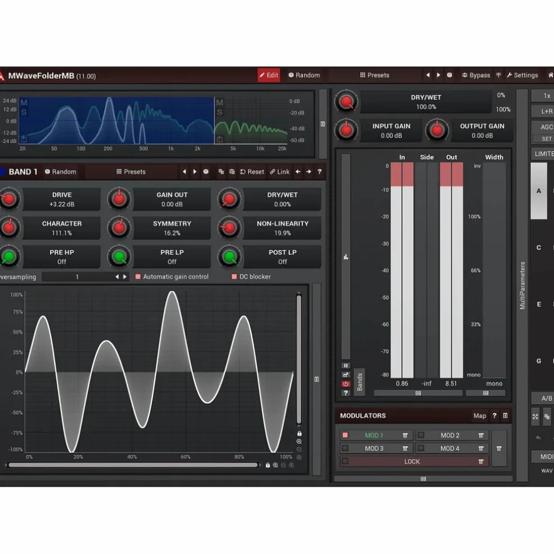Viewport: 554px width, 554px height.
Task: Open the MOD 4 settings icon
Action: click(x=481, y=449)
